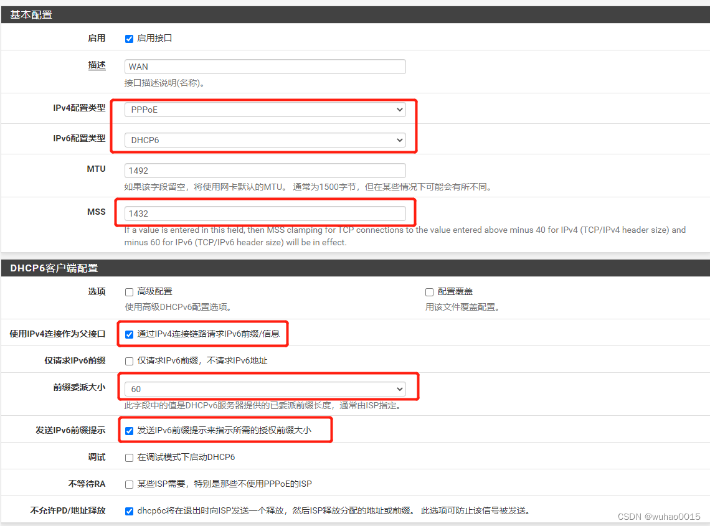The image size is (710, 526).
Task: Click the dropdown arrow next to PPPoE
Action: click(400, 108)
